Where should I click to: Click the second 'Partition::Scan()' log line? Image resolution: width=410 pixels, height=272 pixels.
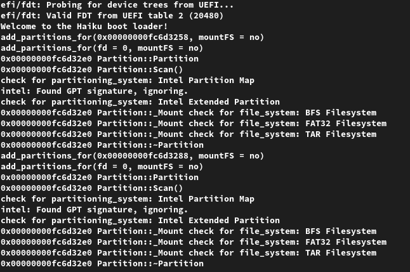91,188
